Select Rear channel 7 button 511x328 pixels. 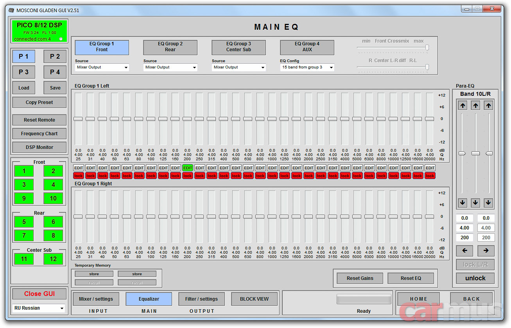[24, 235]
